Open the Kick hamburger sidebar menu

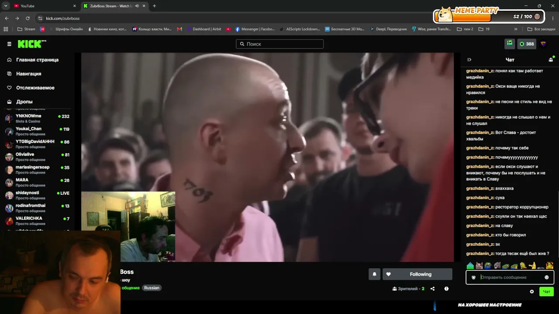[x=9, y=44]
